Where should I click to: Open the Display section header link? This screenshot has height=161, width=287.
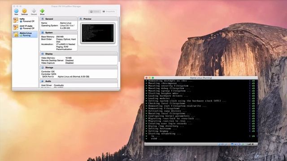pos(49,54)
